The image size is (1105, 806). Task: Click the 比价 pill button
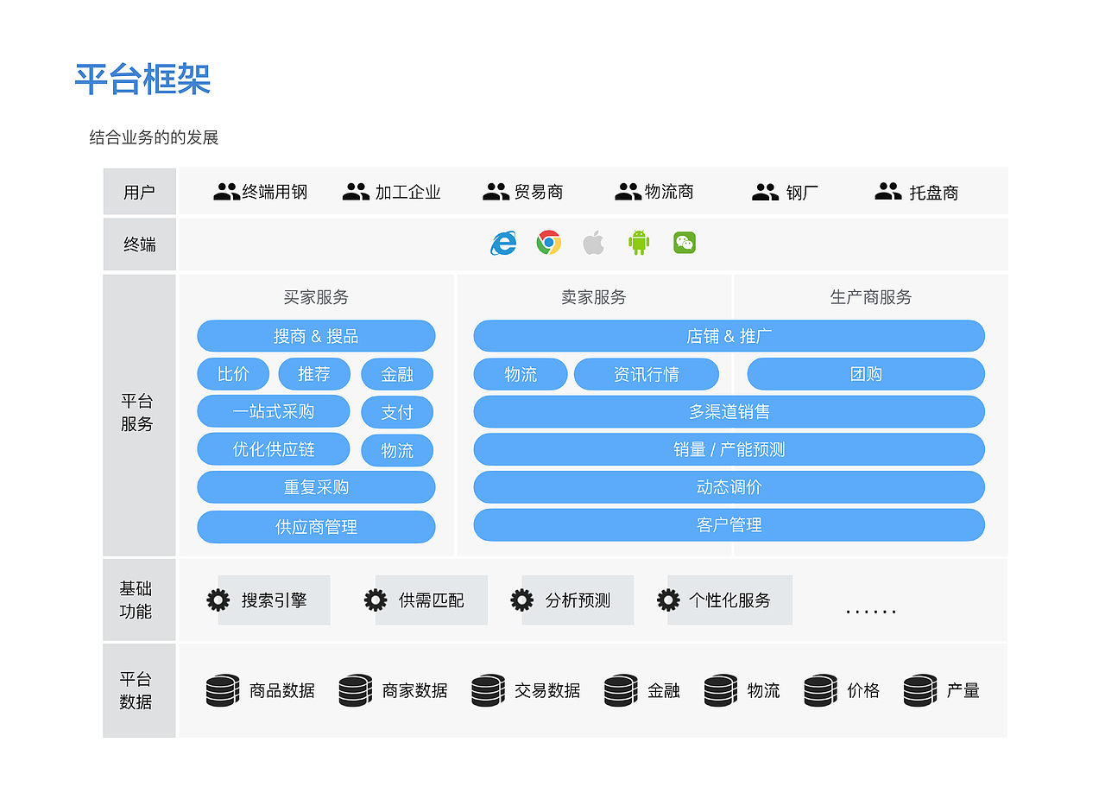(x=233, y=374)
